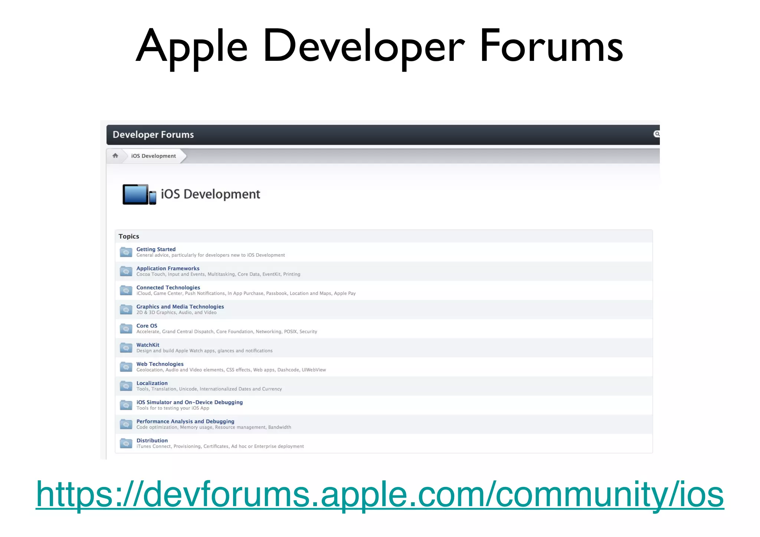The width and height of the screenshot is (760, 537).
Task: Click the folder icon beside WatchKit
Action: pyautogui.click(x=126, y=348)
